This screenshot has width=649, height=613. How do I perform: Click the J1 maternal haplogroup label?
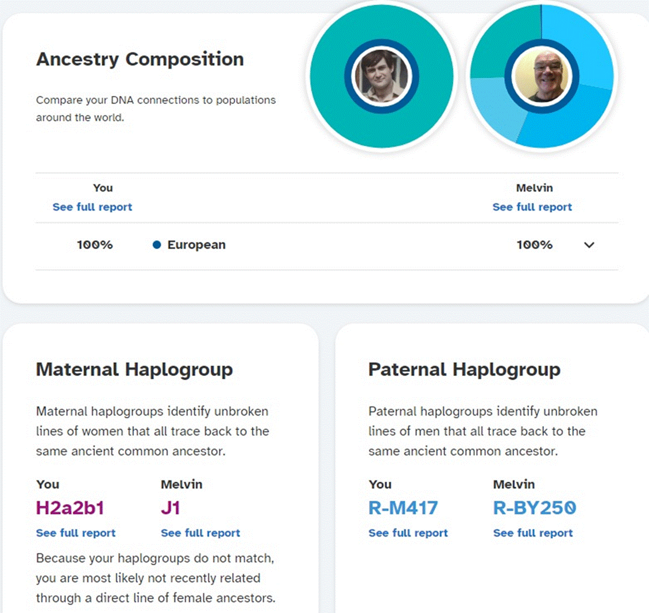click(x=171, y=508)
